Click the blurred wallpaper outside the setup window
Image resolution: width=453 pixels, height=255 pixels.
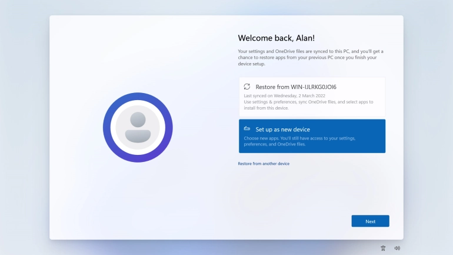pos(24,118)
